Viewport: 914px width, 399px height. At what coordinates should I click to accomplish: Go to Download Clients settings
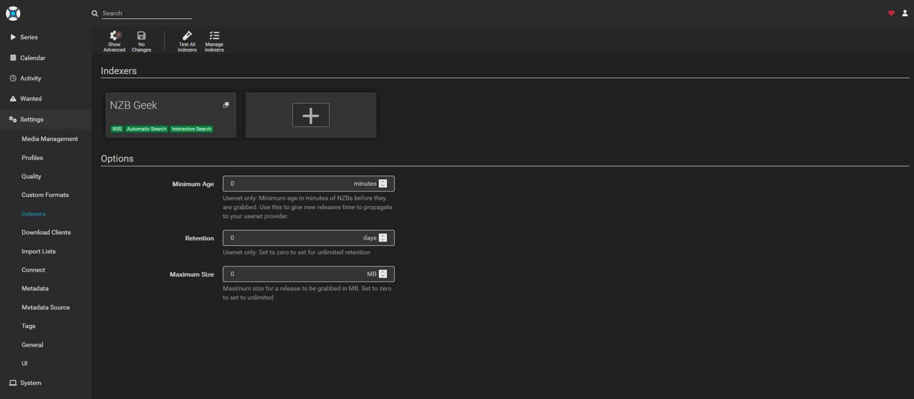click(x=46, y=232)
